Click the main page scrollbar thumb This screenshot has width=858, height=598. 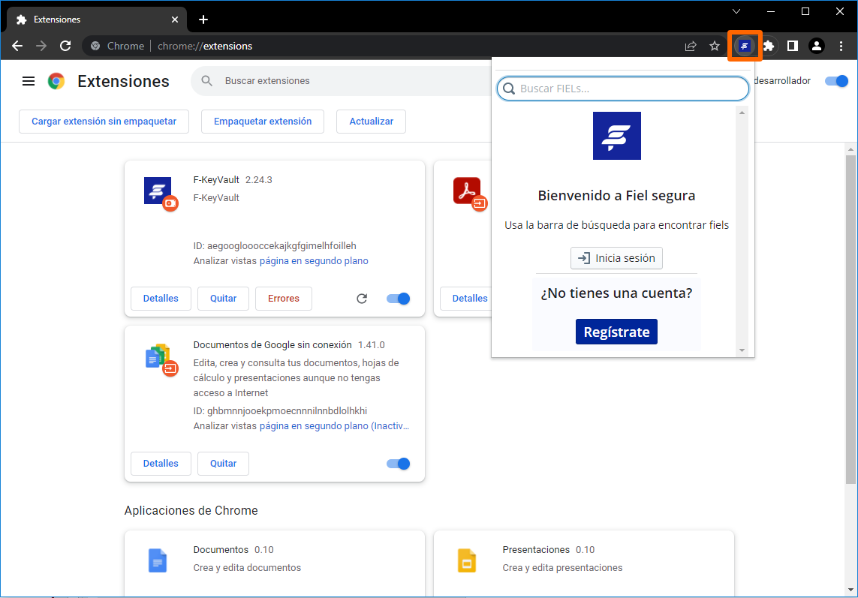pyautogui.click(x=850, y=320)
